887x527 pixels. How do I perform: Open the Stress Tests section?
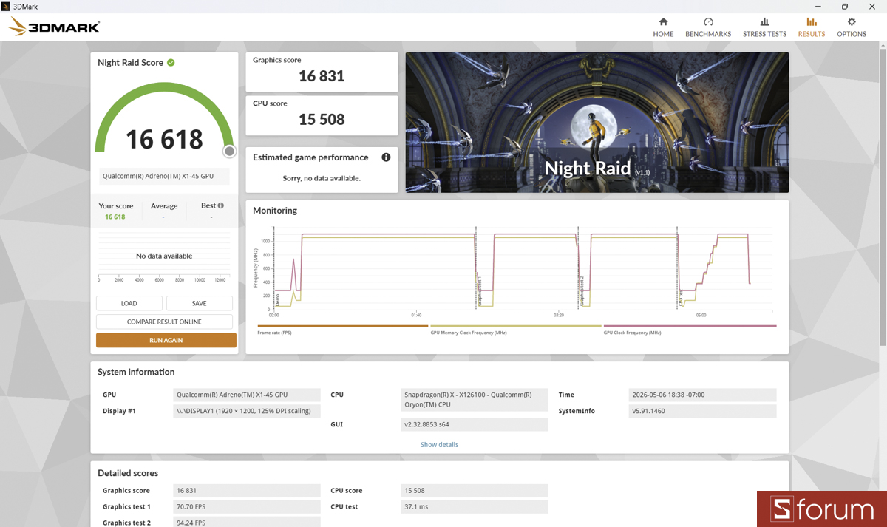point(764,27)
